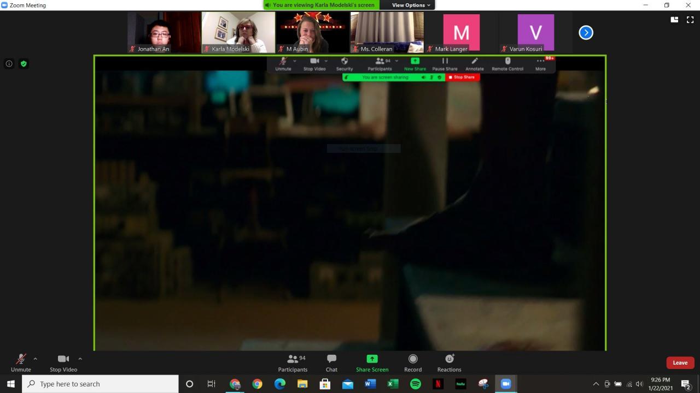Enter full screen mode in Zoom

point(690,20)
